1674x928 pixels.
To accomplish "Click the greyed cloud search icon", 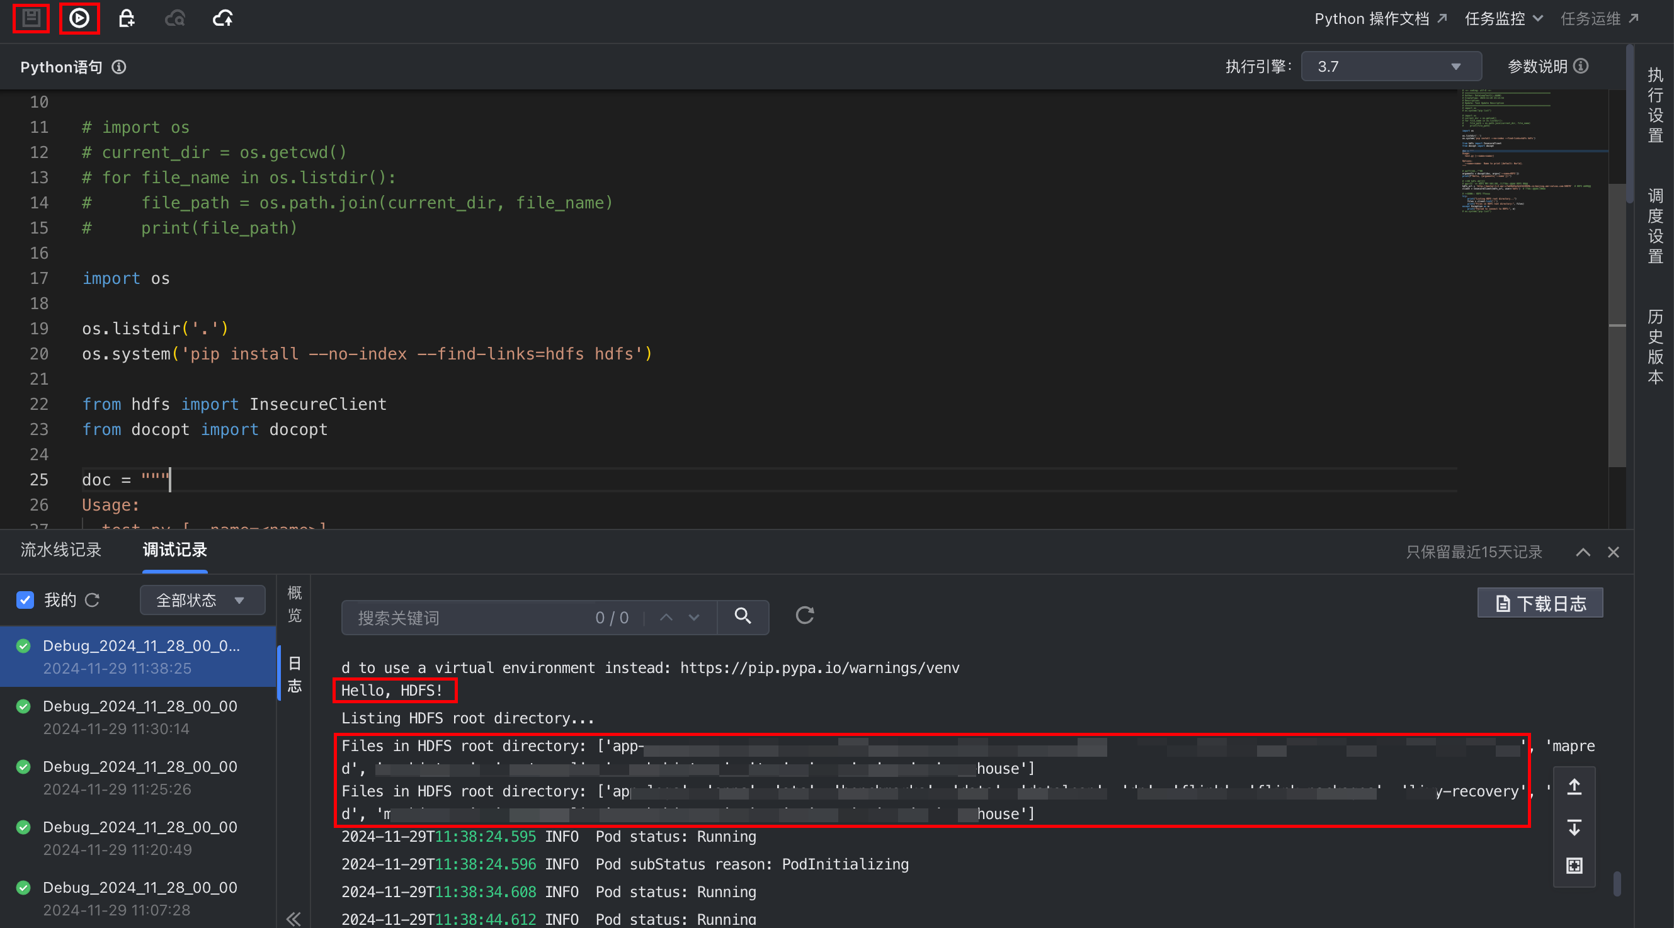I will click(175, 18).
